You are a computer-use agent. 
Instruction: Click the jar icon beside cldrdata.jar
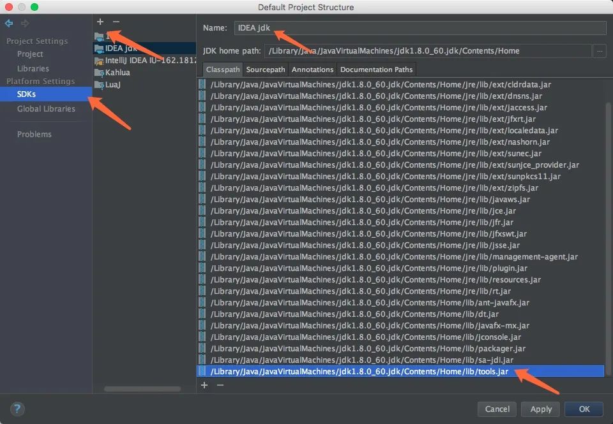point(202,84)
